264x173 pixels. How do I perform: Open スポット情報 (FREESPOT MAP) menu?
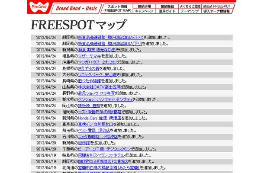point(117,9)
